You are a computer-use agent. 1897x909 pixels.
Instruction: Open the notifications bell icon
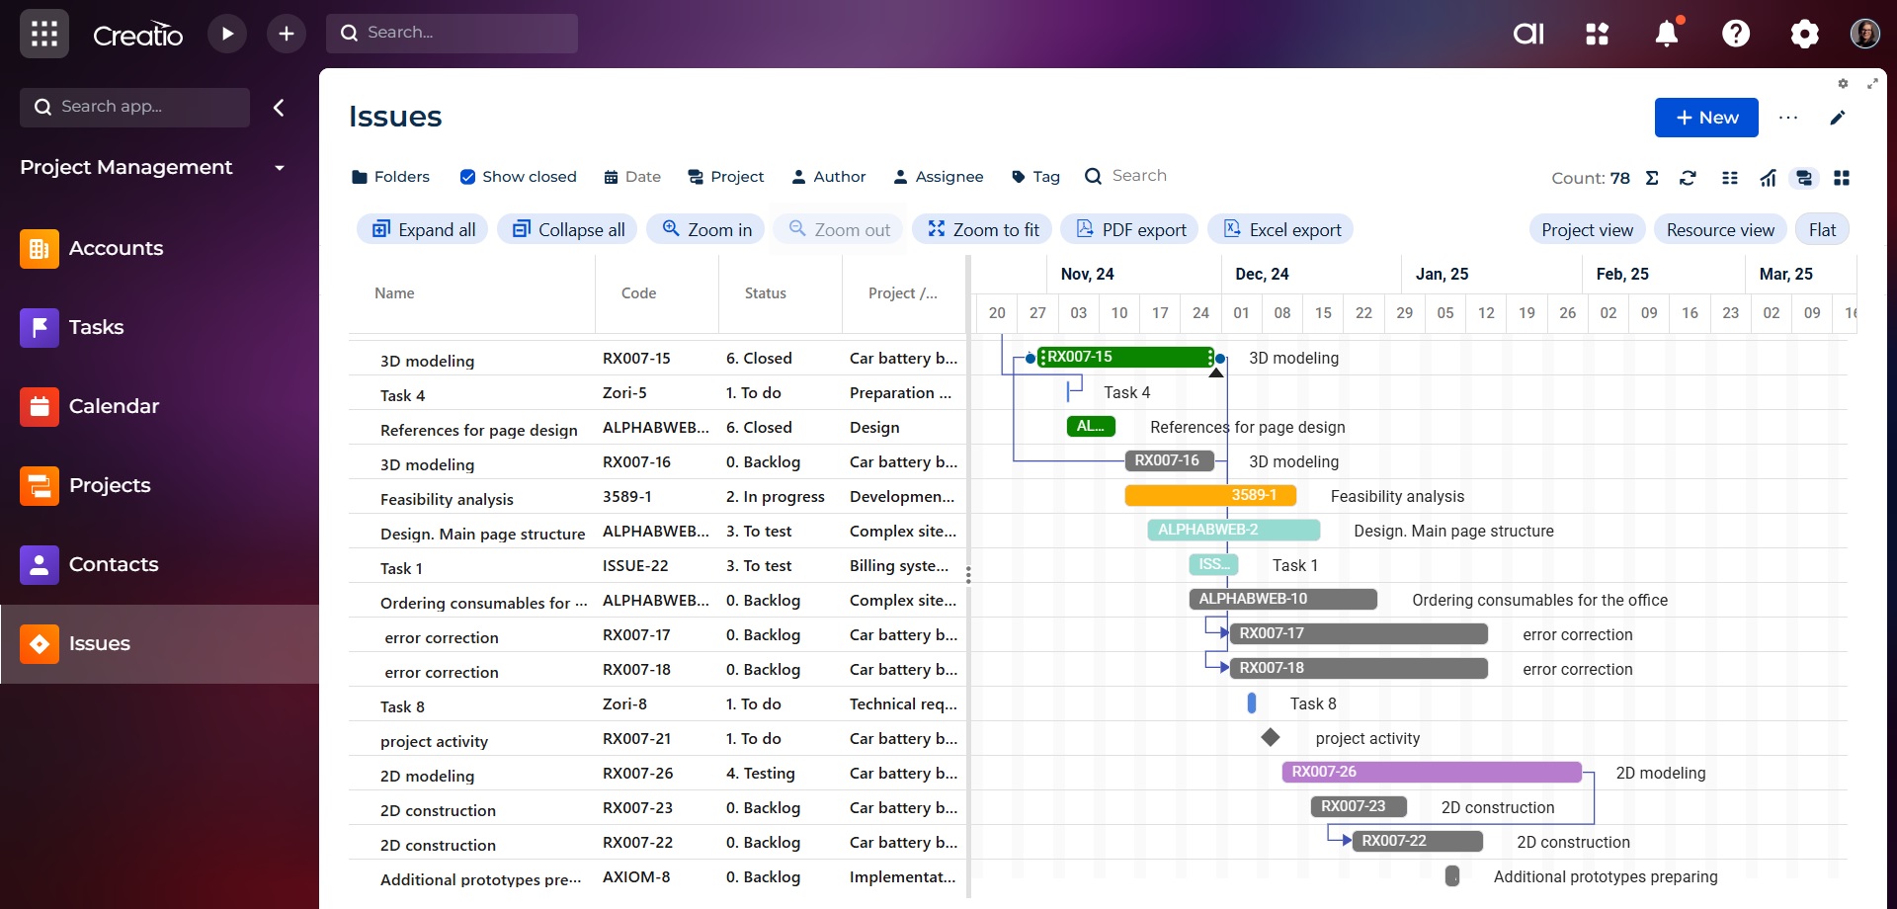[1667, 34]
